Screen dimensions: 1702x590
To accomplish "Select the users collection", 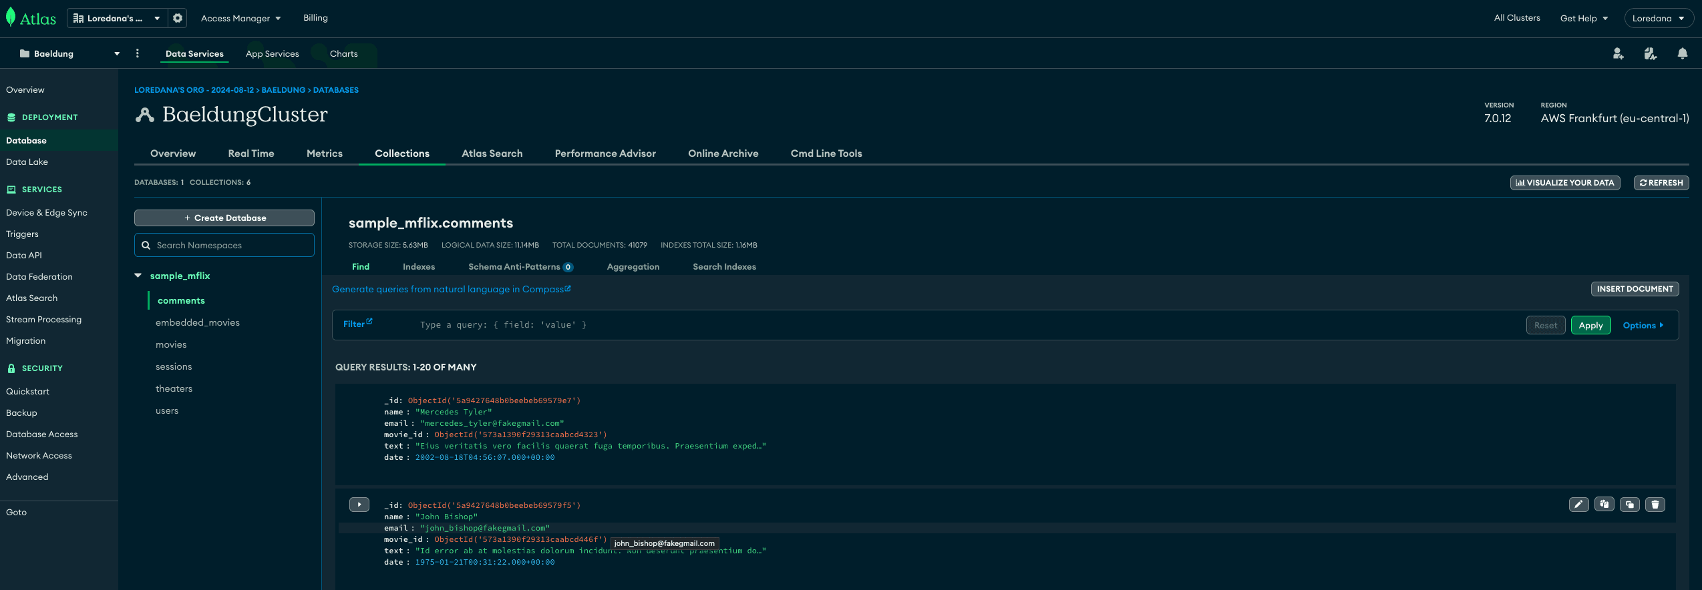I will click(x=167, y=410).
